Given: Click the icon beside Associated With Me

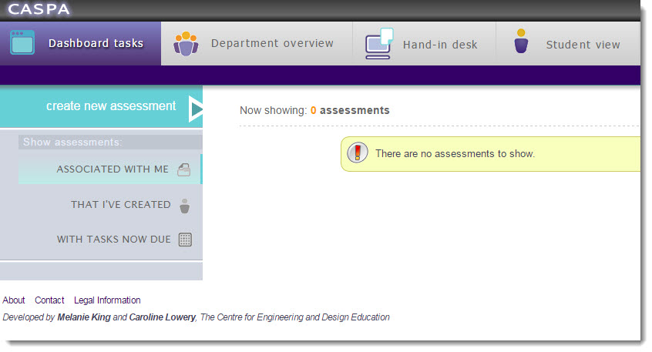Looking at the screenshot, I should pos(184,170).
